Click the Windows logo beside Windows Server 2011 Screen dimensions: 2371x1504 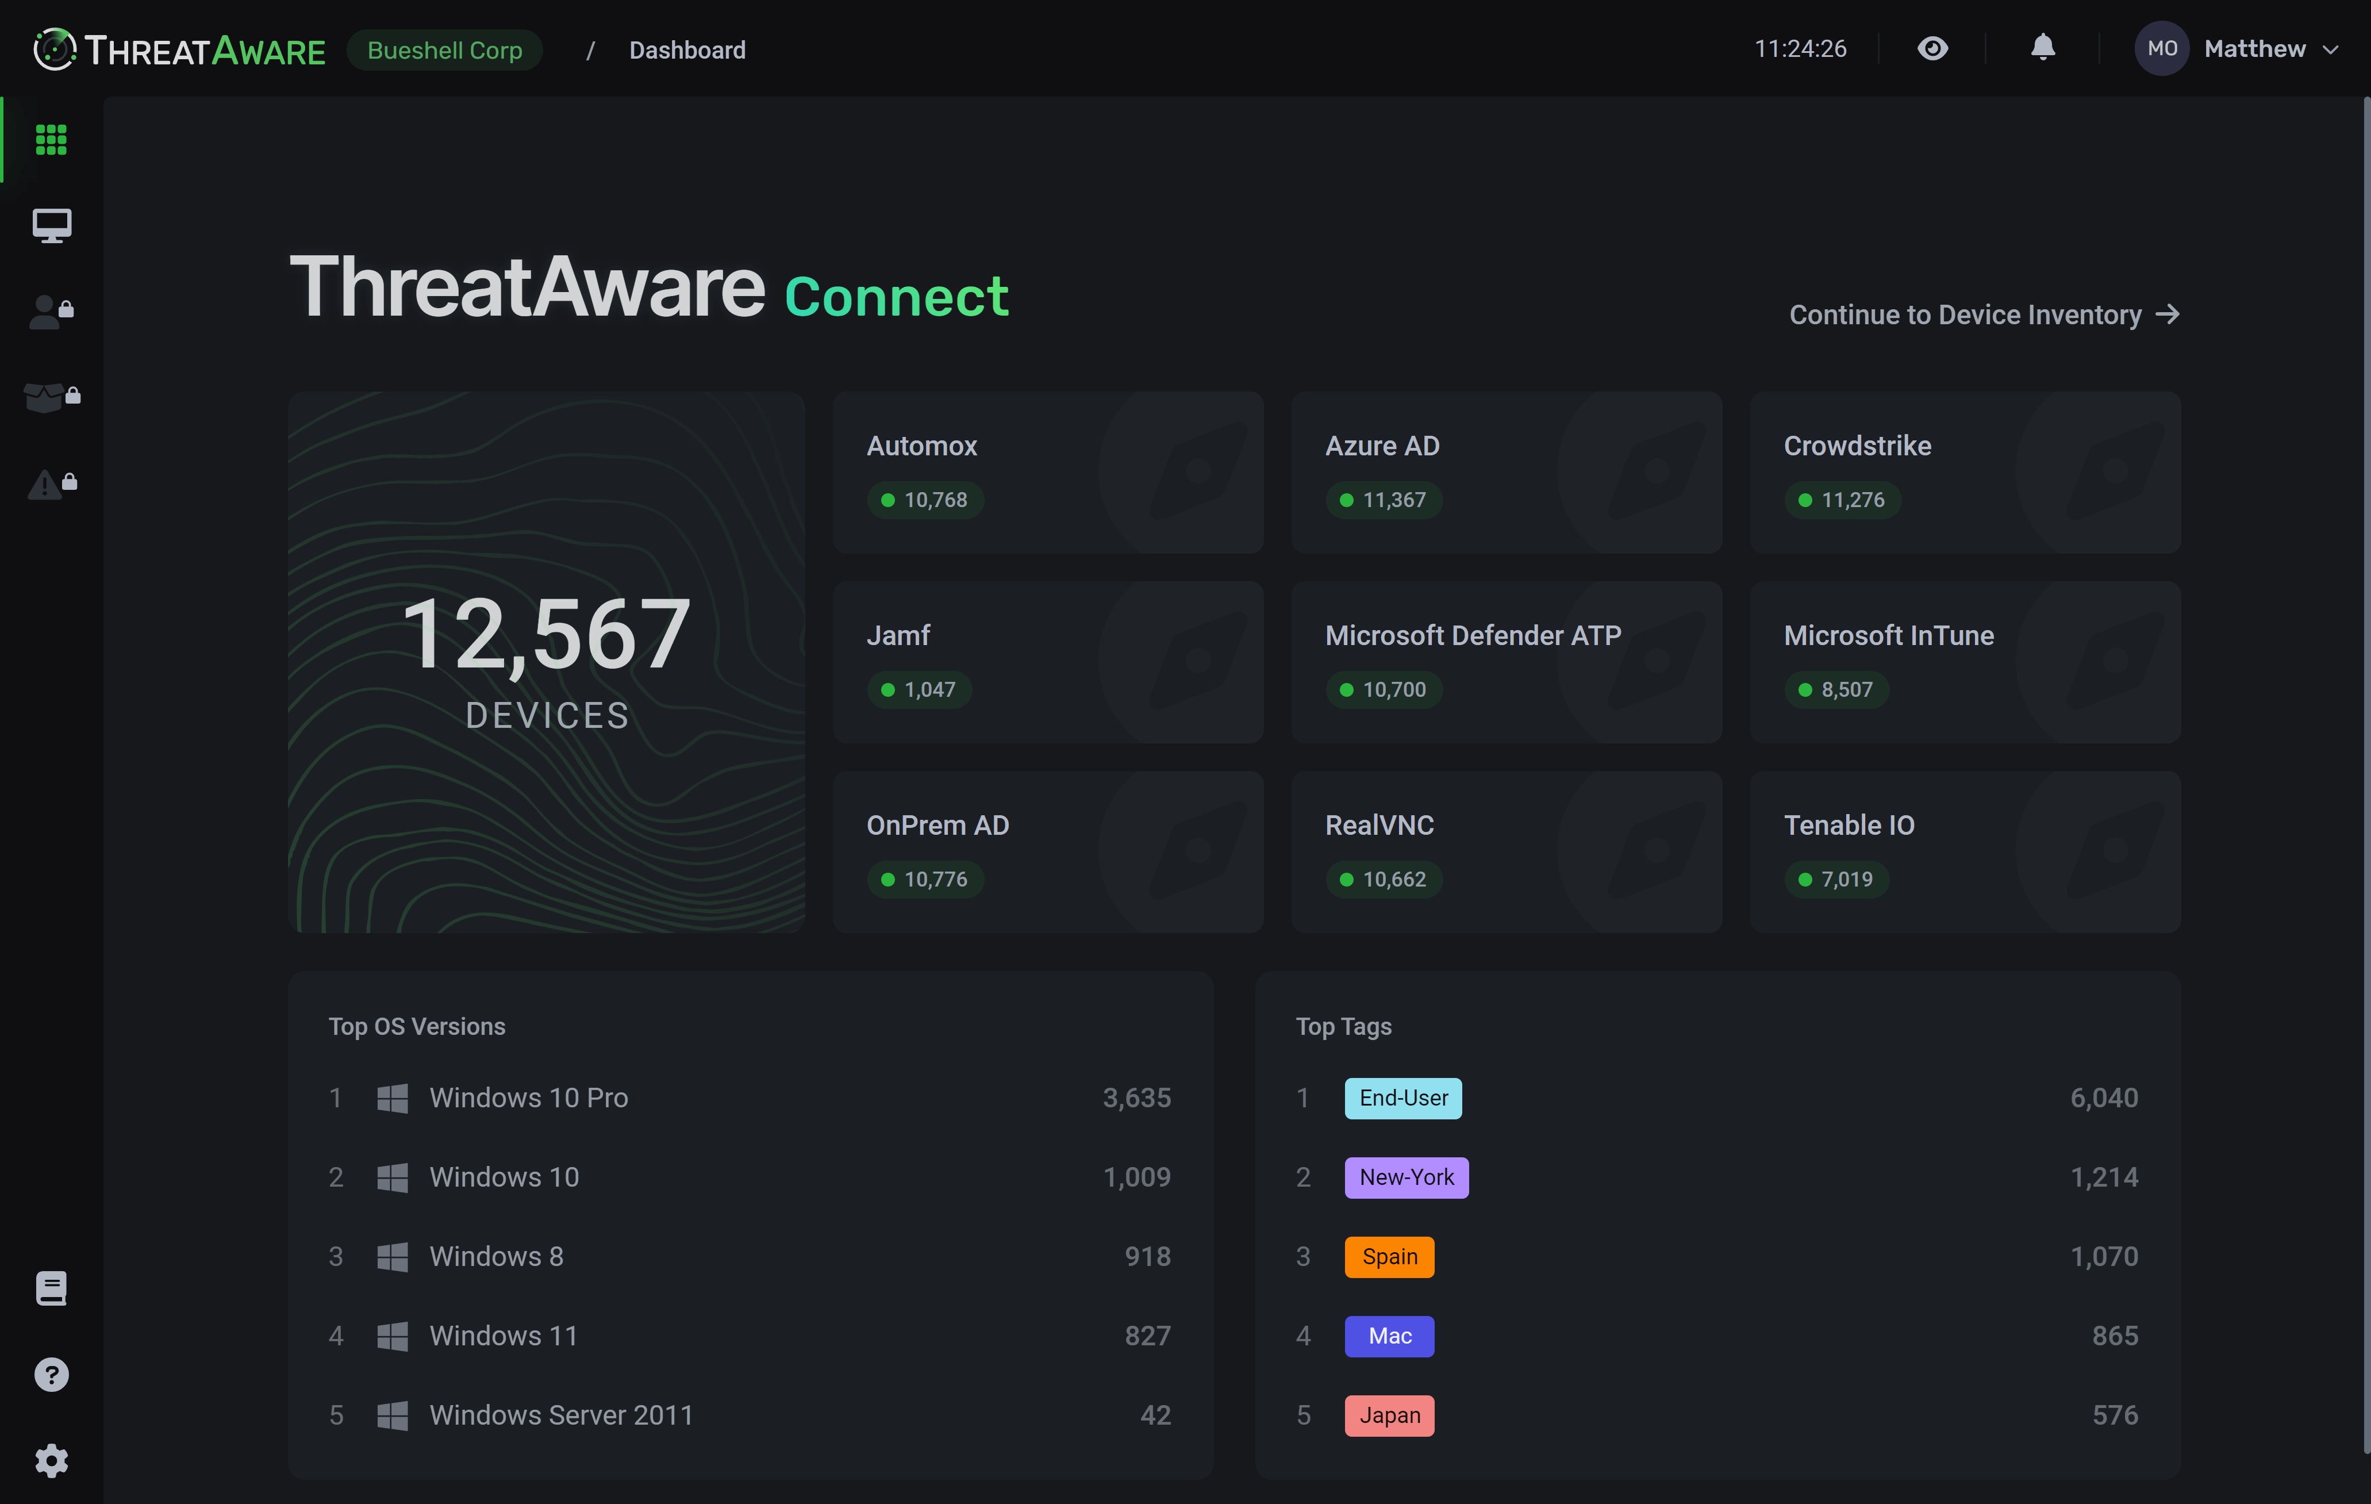[x=393, y=1415]
